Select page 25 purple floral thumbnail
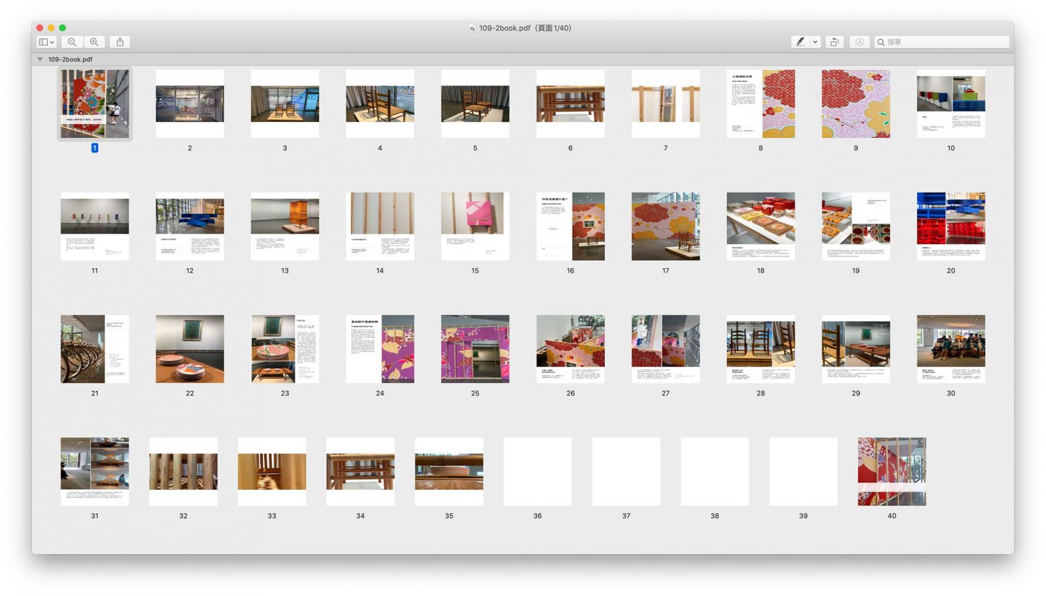The height and width of the screenshot is (596, 1046). pos(475,349)
